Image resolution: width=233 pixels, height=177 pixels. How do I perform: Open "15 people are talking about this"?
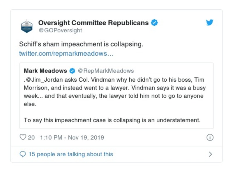tap(70, 154)
